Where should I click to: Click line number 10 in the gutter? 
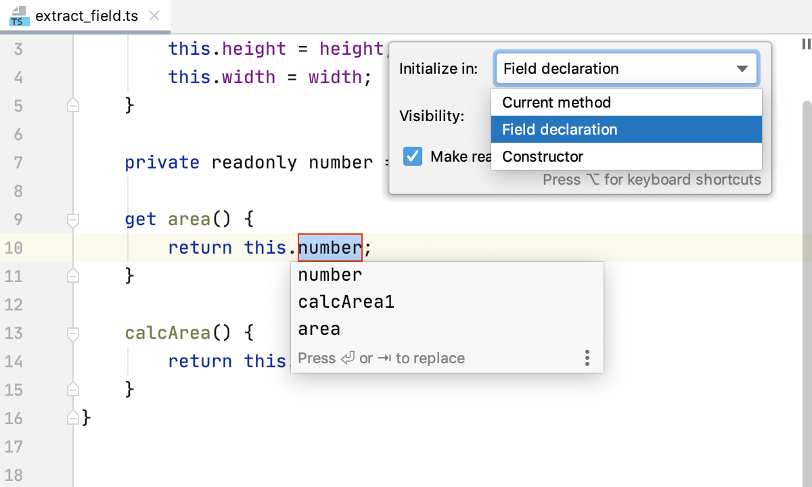(x=14, y=248)
